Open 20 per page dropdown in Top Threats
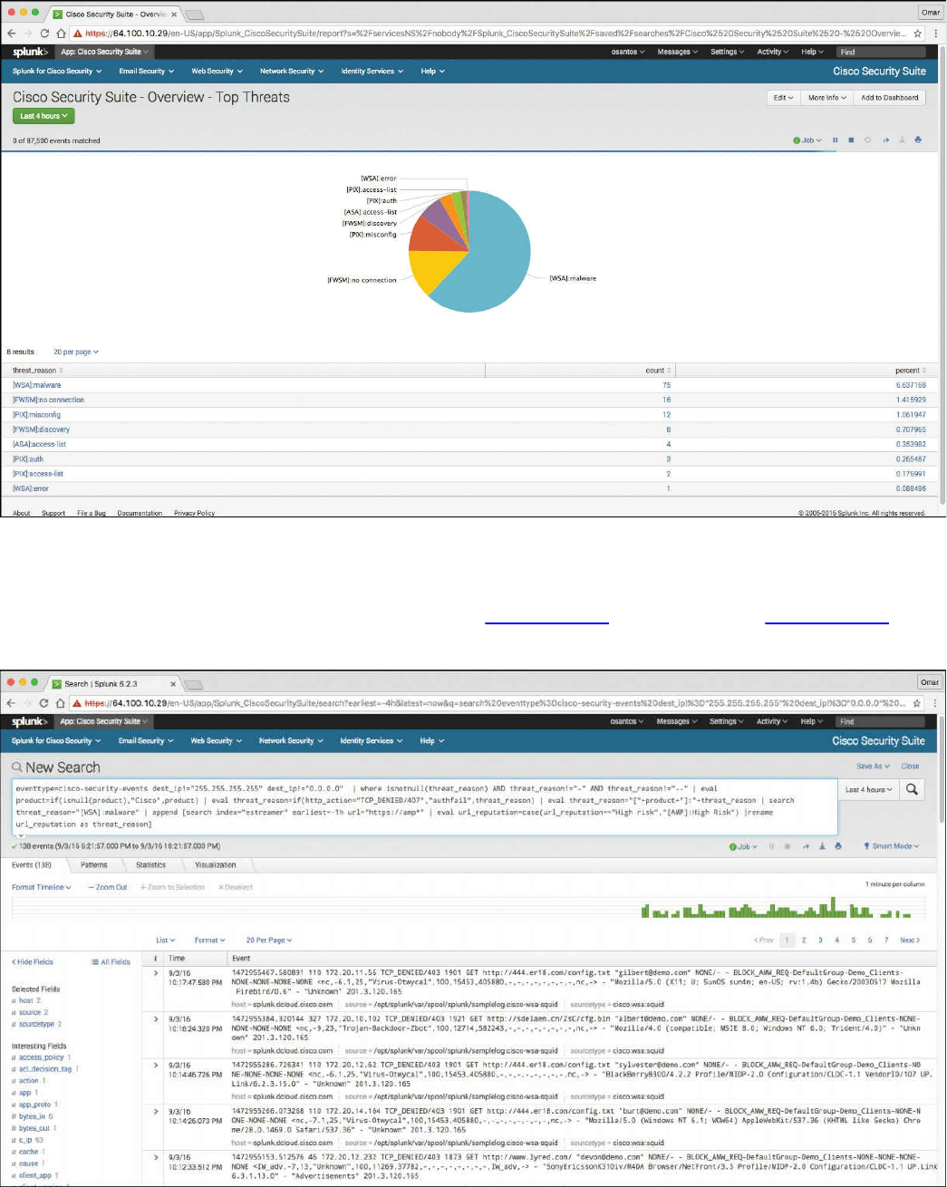The image size is (947, 1187). pyautogui.click(x=76, y=352)
